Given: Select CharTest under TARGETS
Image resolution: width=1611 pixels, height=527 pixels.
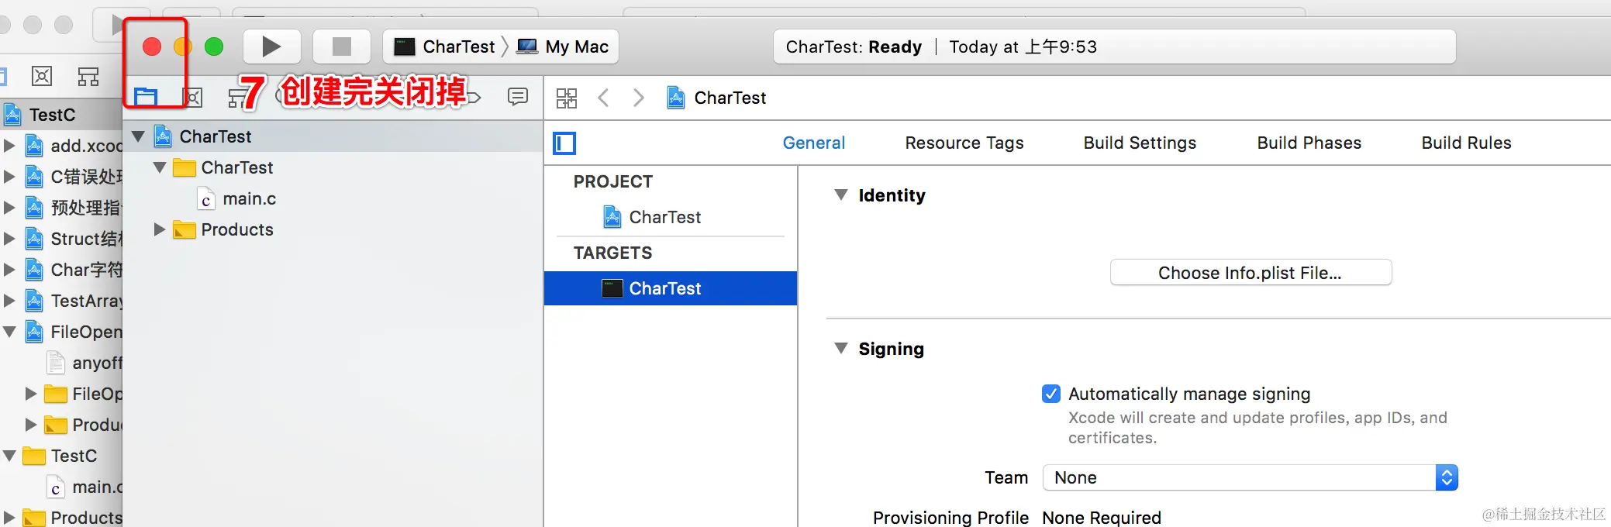Looking at the screenshot, I should (x=671, y=288).
